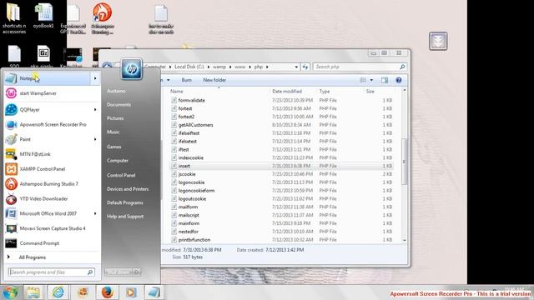Open Games from Start menu
This screenshot has height=300, width=534.
pyautogui.click(x=113, y=147)
